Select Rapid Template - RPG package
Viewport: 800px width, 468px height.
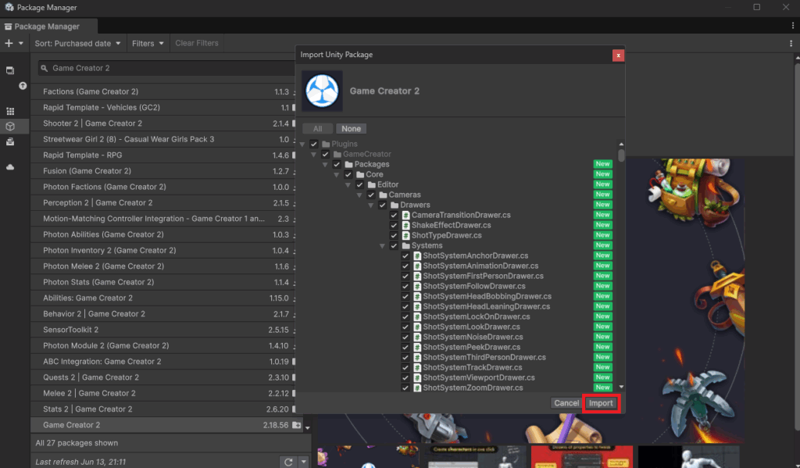tap(162, 155)
